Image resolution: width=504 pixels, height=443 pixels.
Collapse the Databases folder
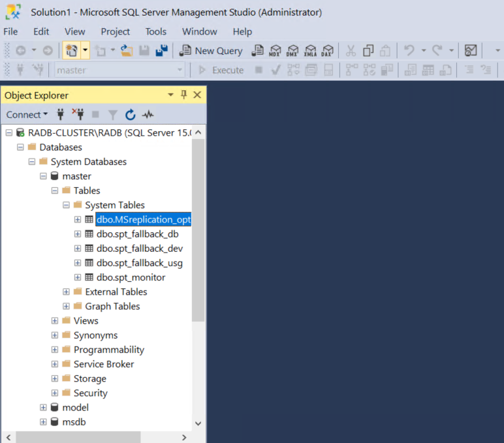(x=20, y=147)
